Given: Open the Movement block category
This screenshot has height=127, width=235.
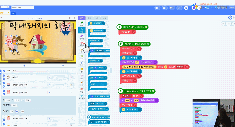Looking at the screenshot, I should point(82,37).
